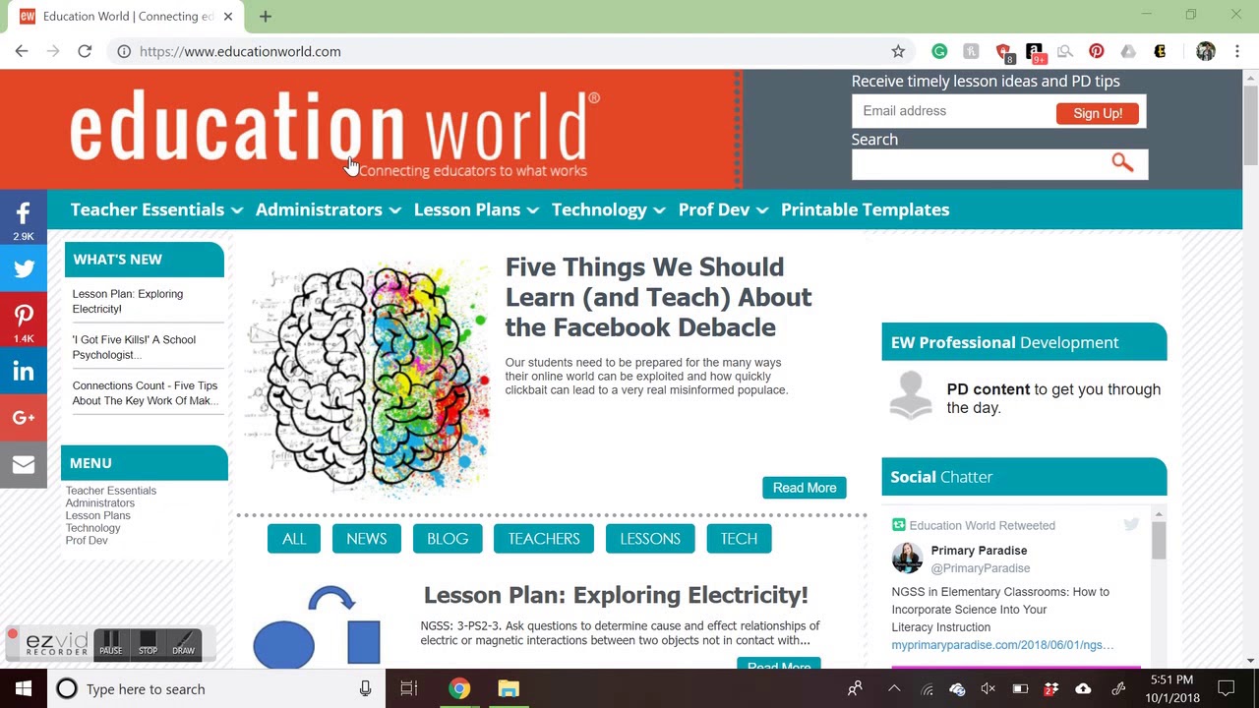Viewport: 1259px width, 708px height.
Task: Open Chrome profile avatar
Action: 1206,51
